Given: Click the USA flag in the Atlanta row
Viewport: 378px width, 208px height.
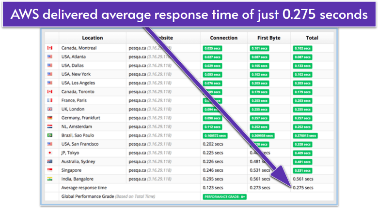Looking at the screenshot, I should tap(49, 56).
